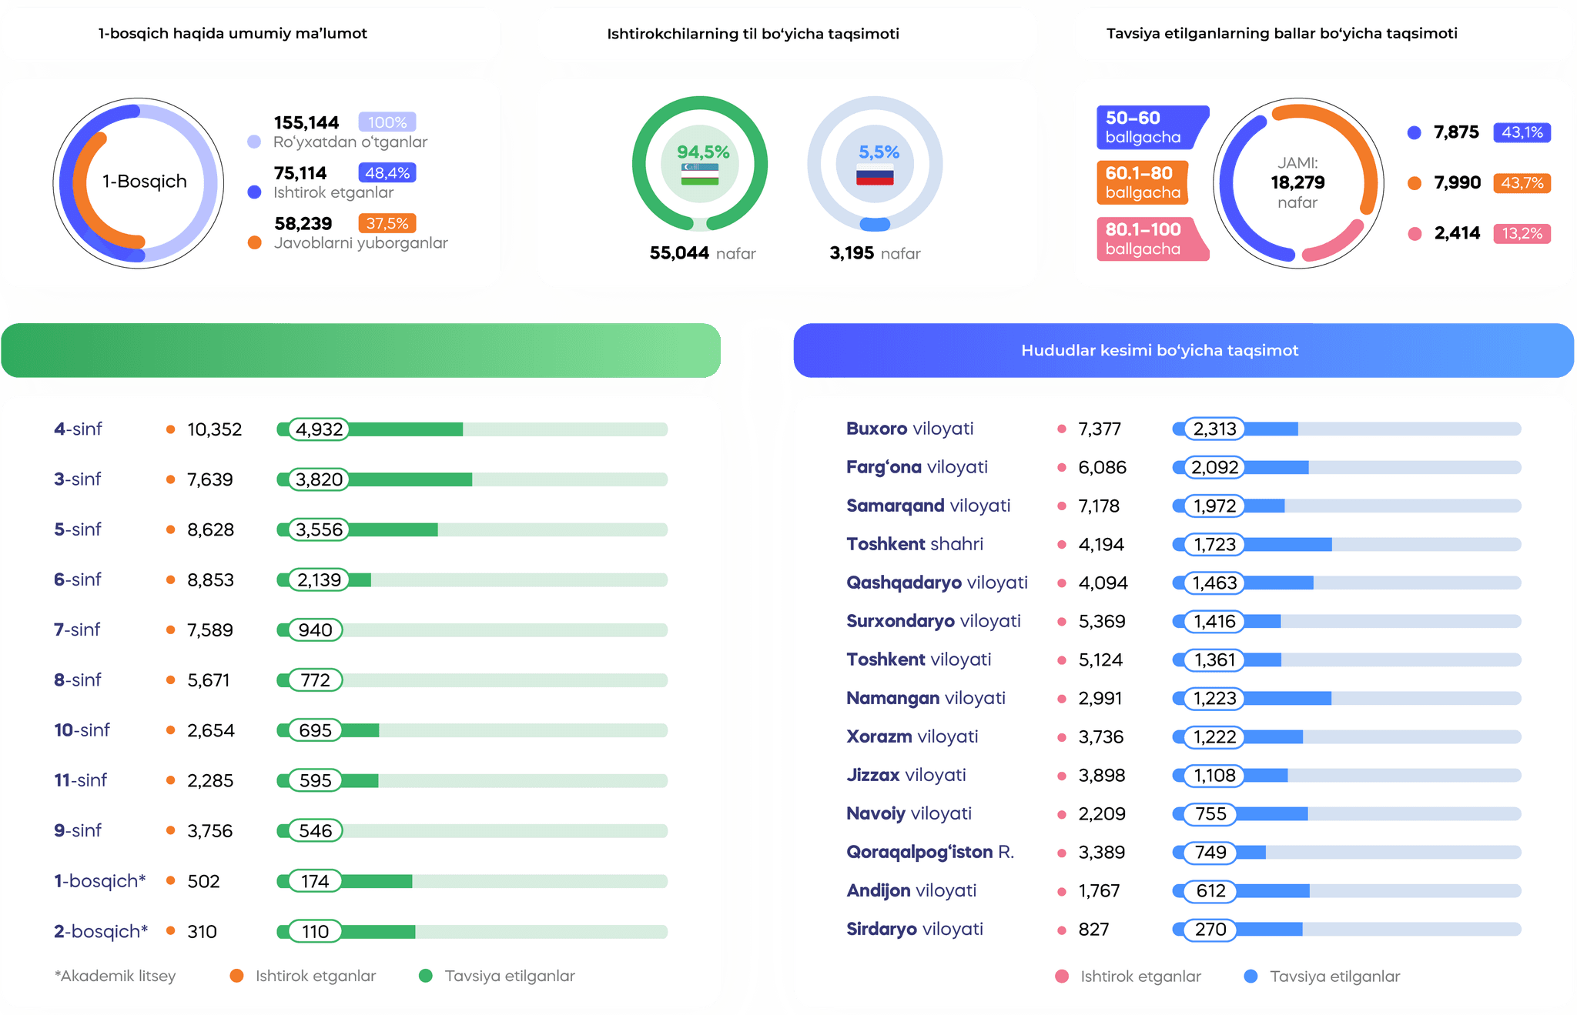Click the 5-sinf progress bar with 3,556
The width and height of the screenshot is (1577, 1015).
coord(472,529)
